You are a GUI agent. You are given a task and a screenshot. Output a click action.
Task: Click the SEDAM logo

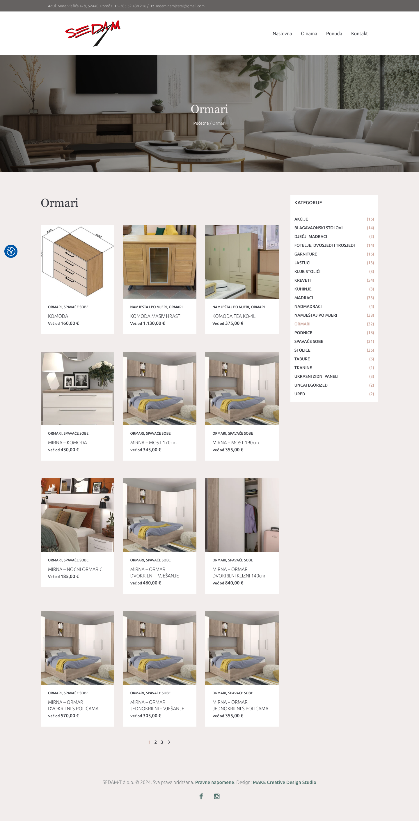pos(93,34)
